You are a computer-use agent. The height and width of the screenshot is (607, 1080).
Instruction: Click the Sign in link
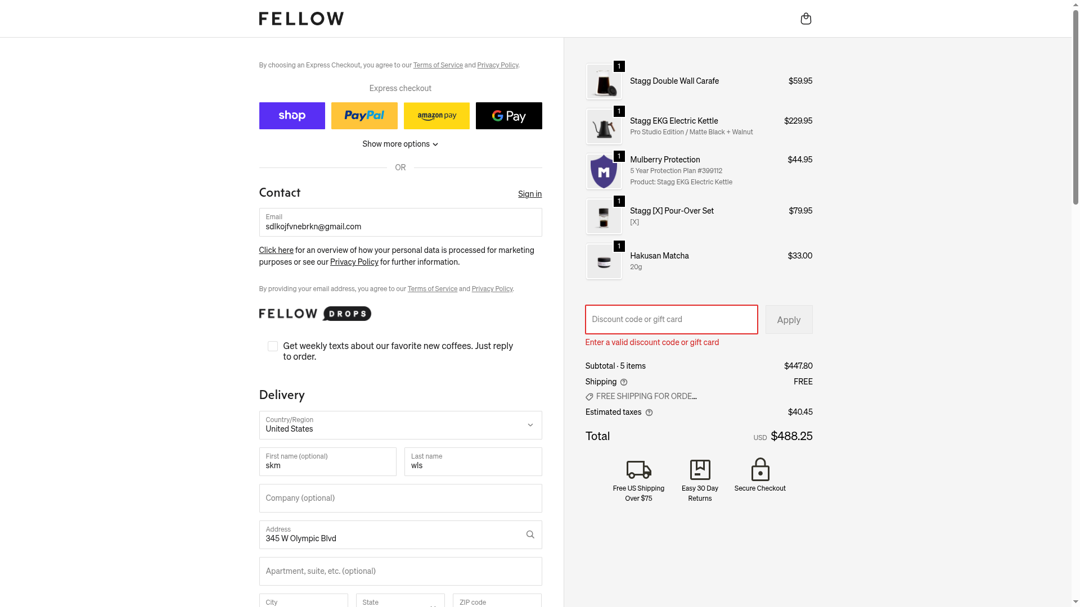click(x=529, y=194)
